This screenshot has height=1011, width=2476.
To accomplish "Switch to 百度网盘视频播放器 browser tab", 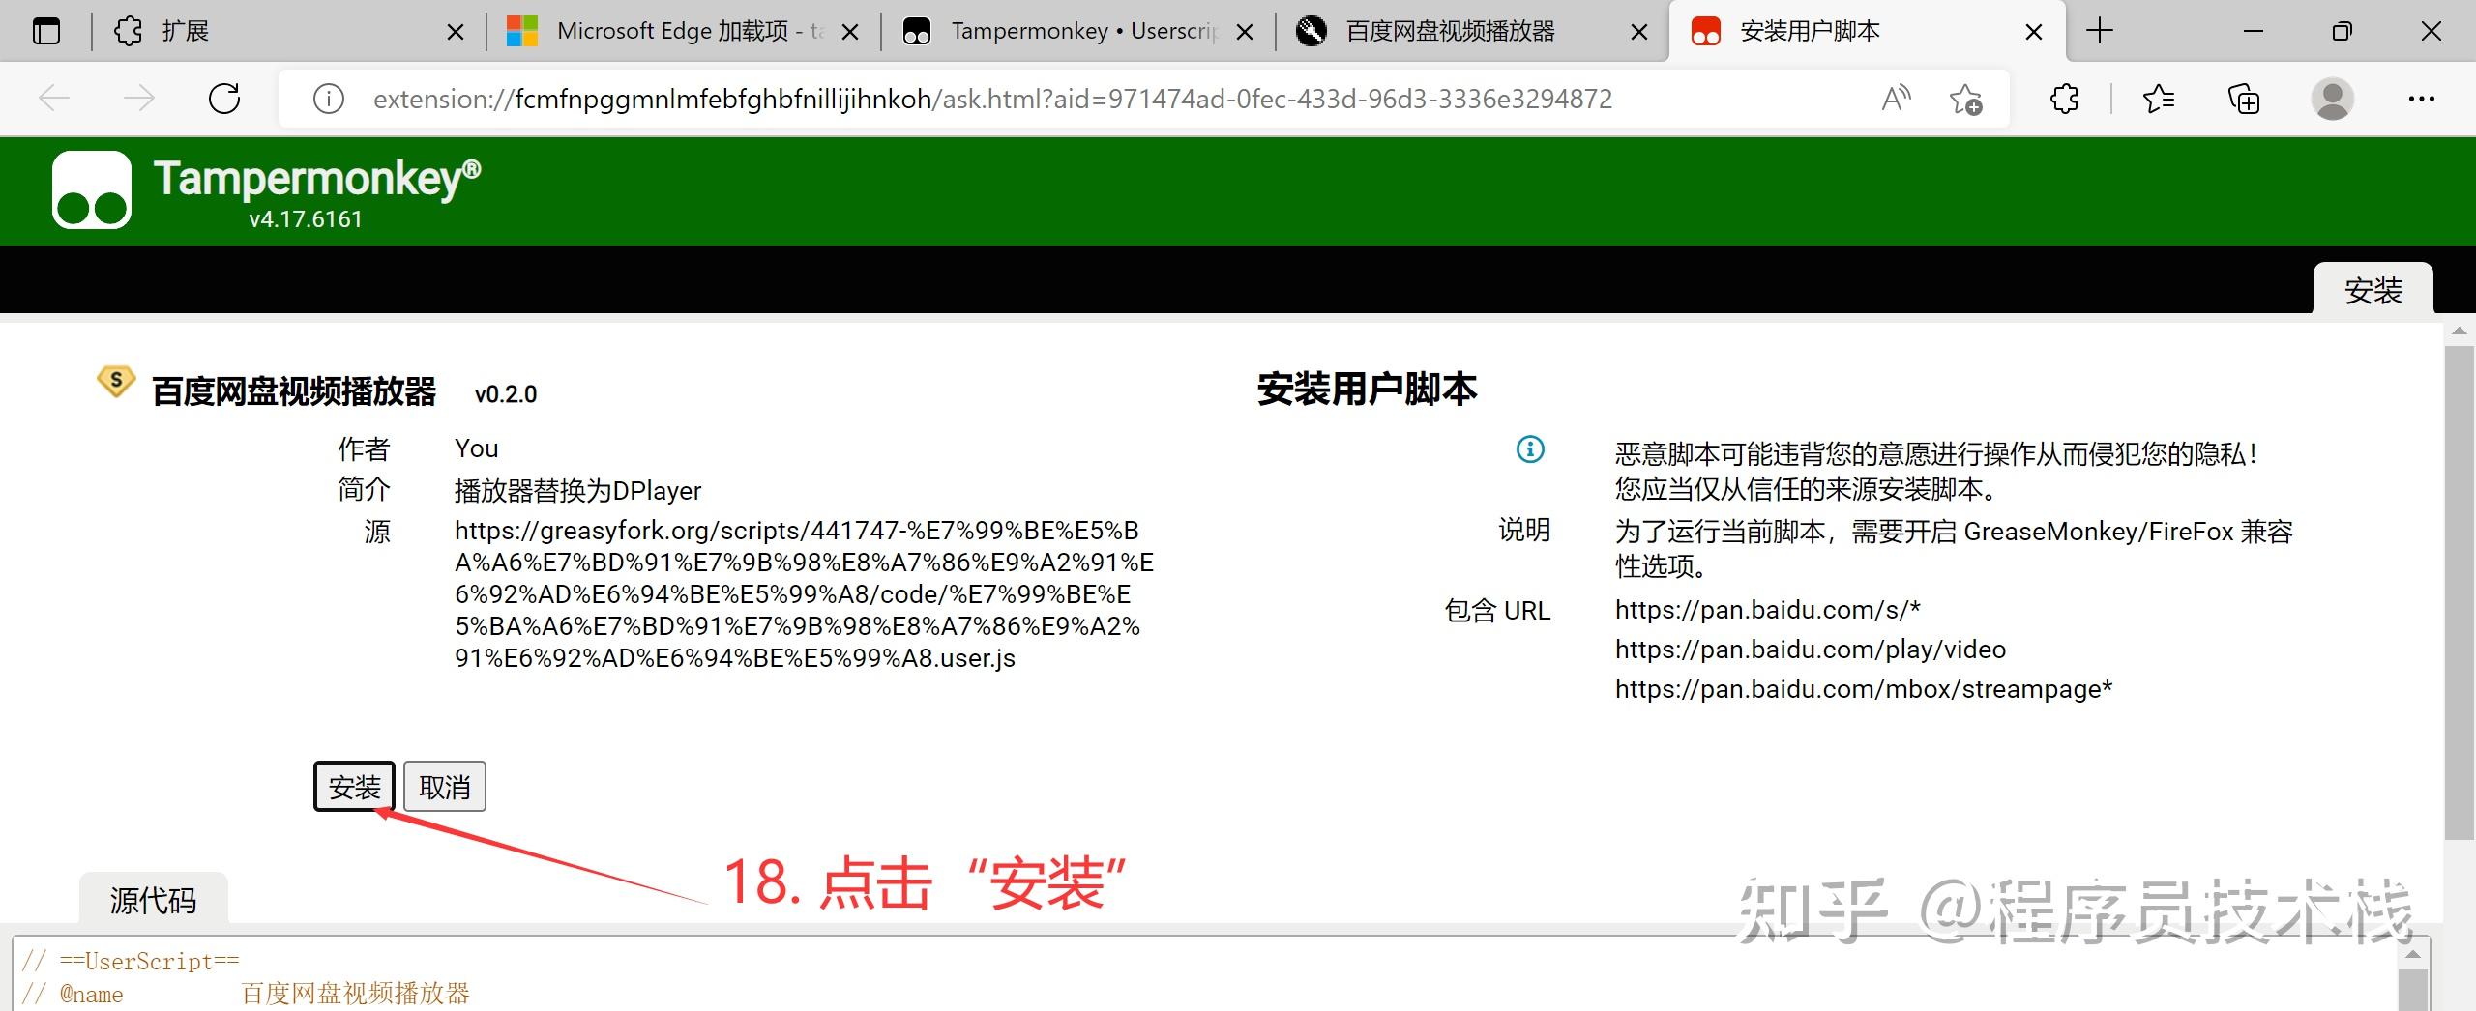I will pos(1471,32).
